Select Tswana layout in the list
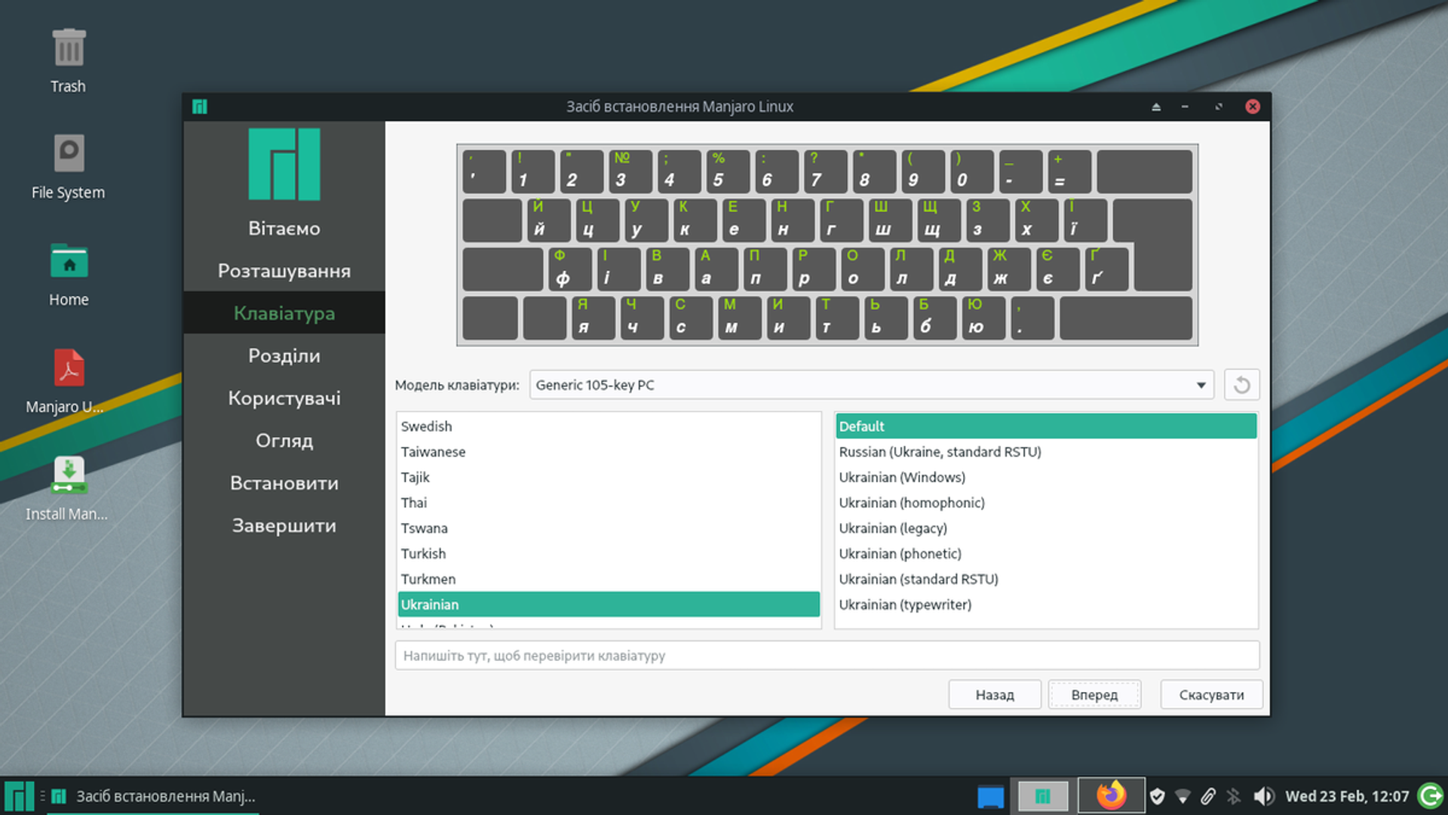The width and height of the screenshot is (1448, 815). pyautogui.click(x=609, y=528)
